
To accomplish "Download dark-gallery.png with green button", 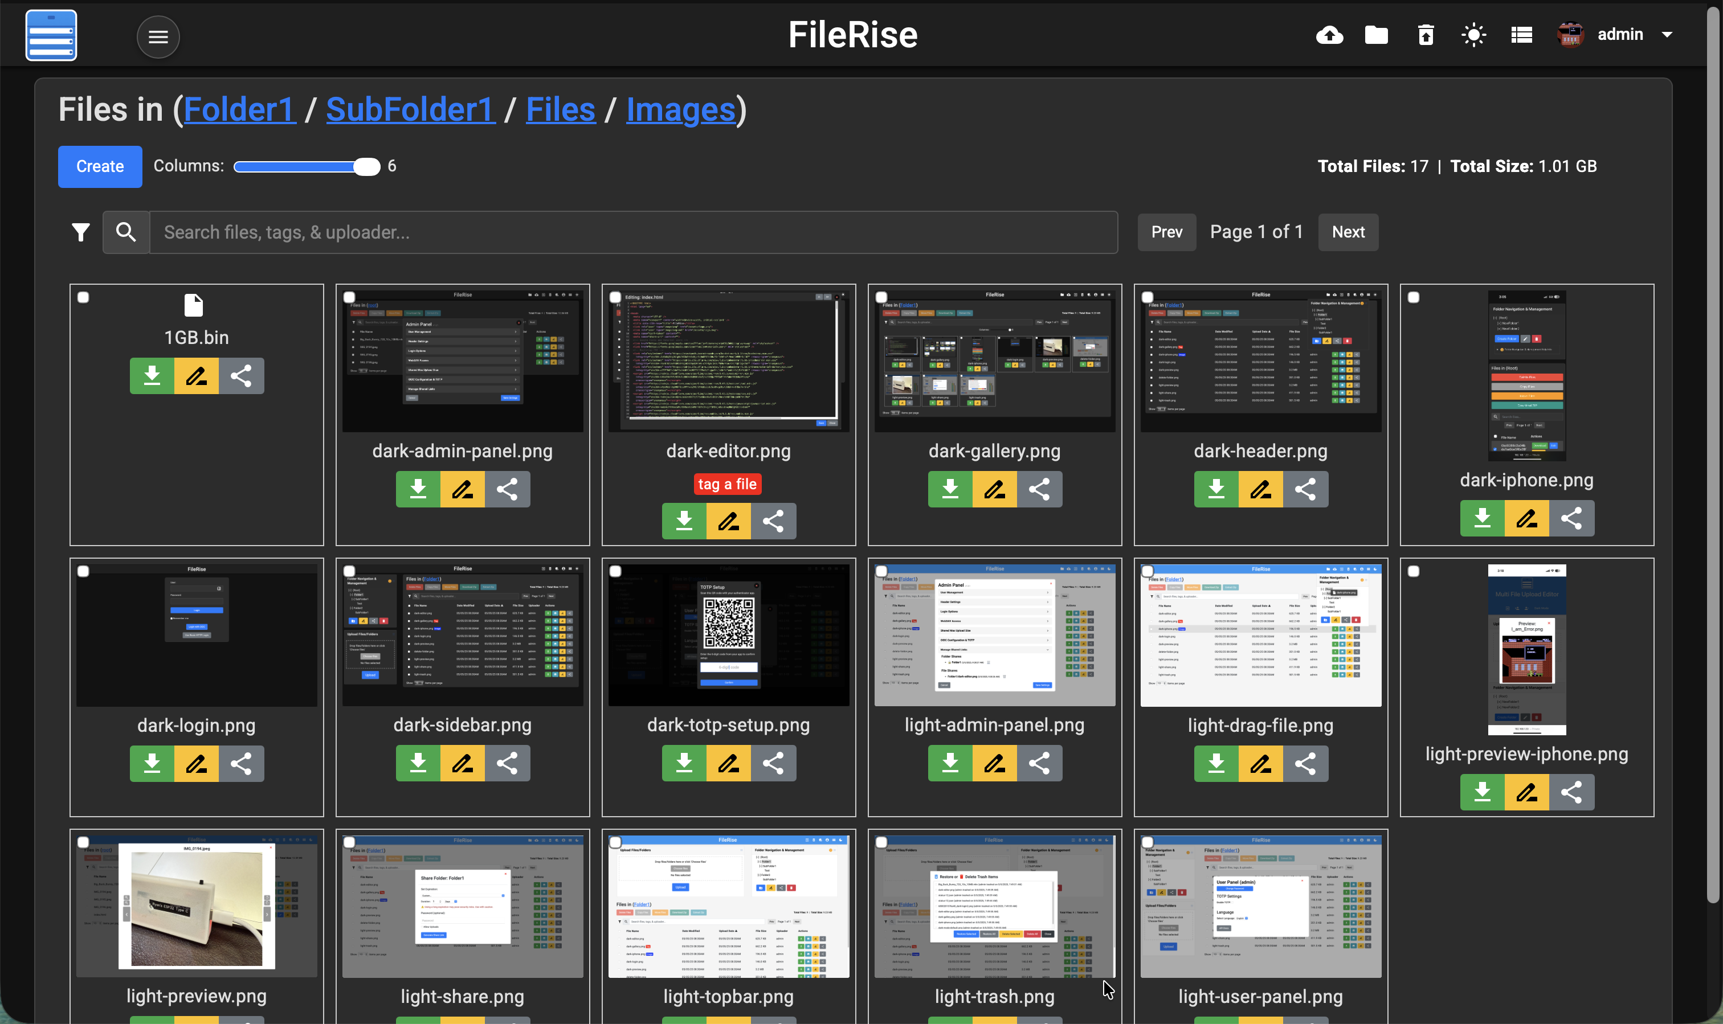I will click(x=950, y=489).
